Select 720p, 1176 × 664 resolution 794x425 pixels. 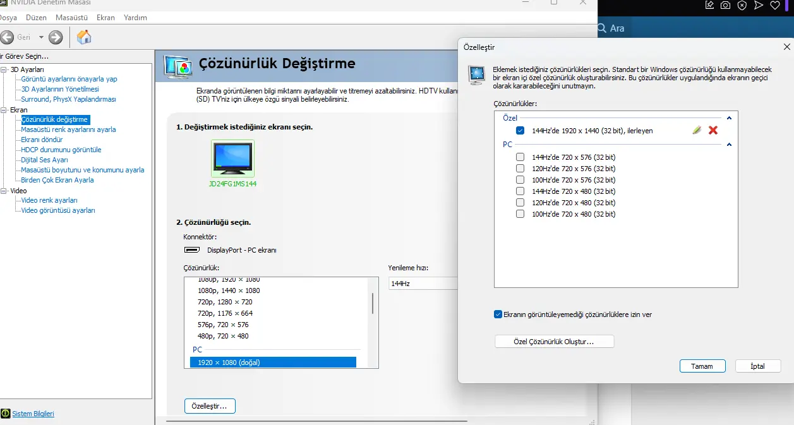tap(225, 313)
